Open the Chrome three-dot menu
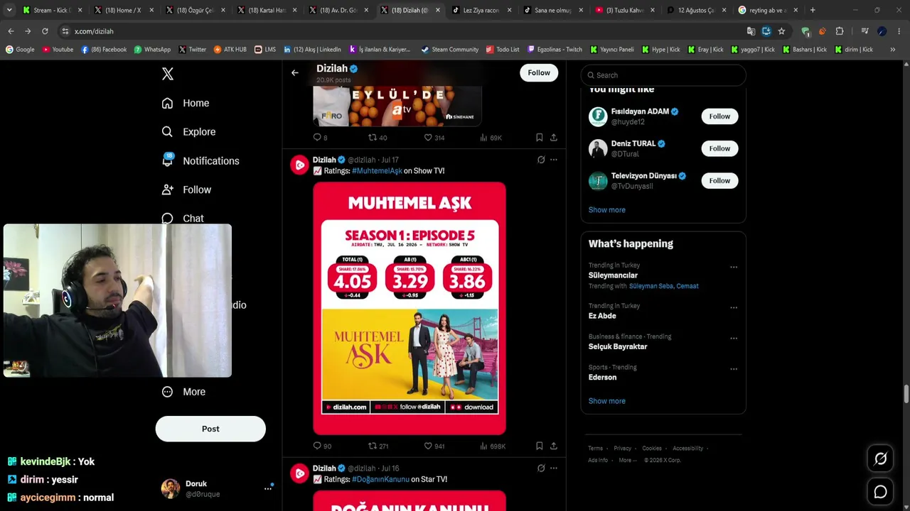 click(899, 31)
